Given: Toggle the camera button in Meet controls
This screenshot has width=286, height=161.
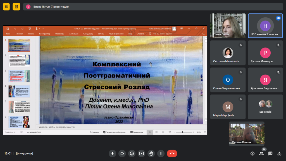Looking at the screenshot, I should coord(122,153).
